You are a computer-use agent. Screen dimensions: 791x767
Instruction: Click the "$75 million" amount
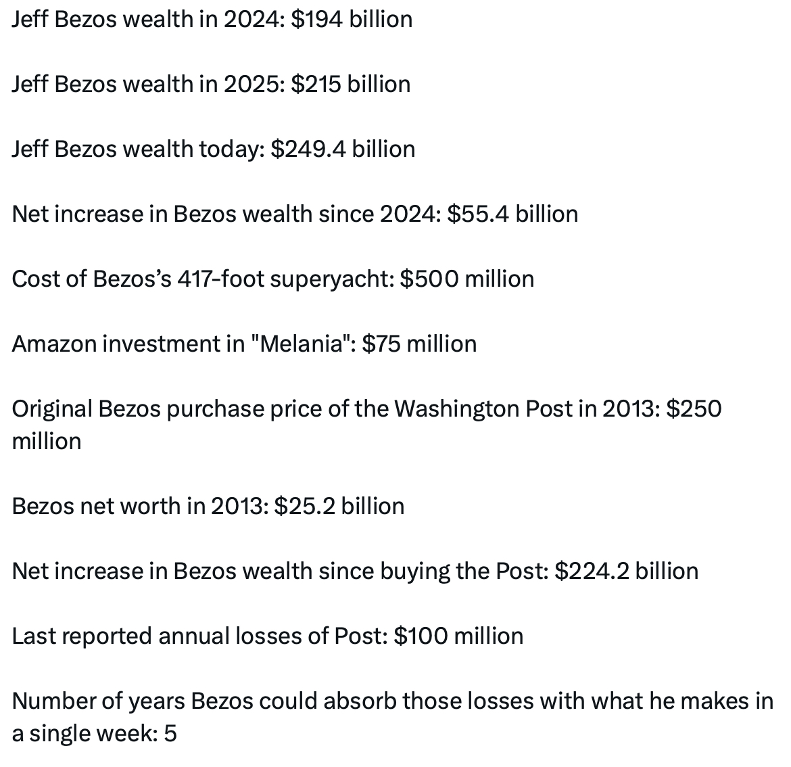419,344
